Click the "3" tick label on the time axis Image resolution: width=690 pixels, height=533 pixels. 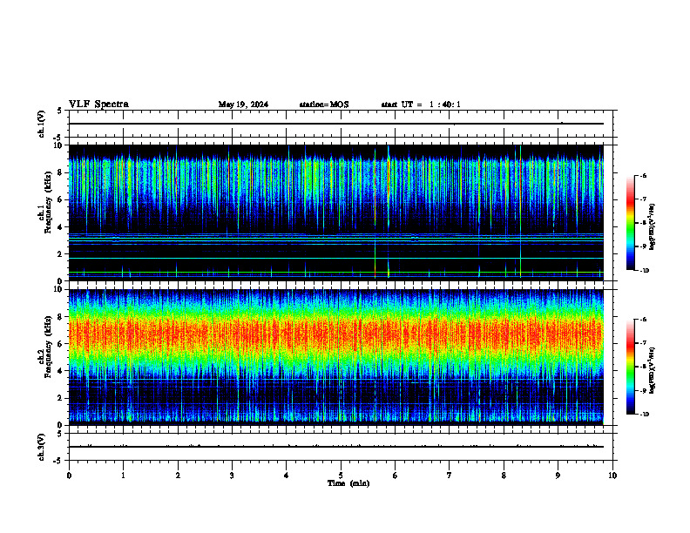(x=232, y=476)
